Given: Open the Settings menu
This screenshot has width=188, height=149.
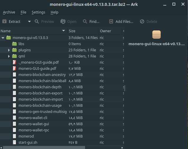Looking at the screenshot, I should coord(38,12).
